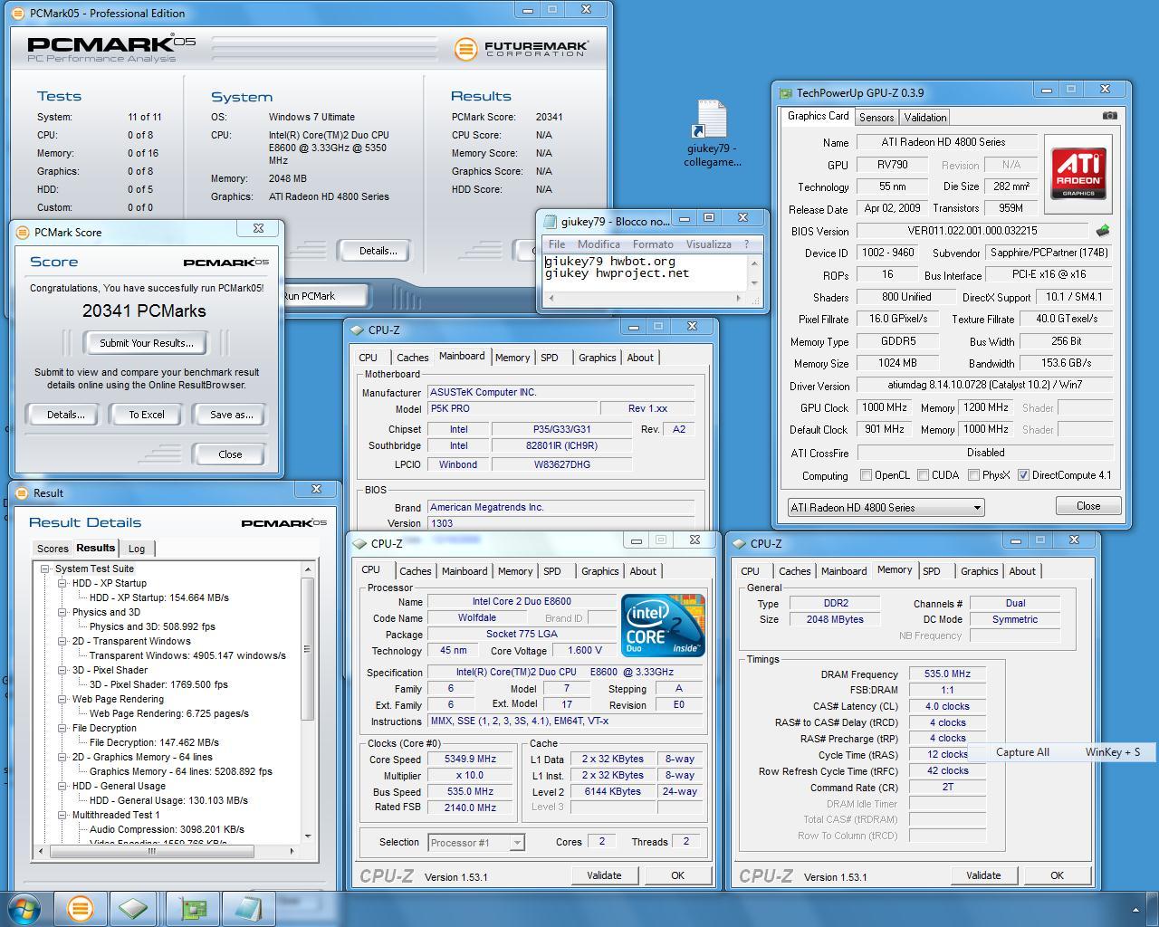The image size is (1159, 927).
Task: Click the Save as... button
Action: click(x=231, y=415)
